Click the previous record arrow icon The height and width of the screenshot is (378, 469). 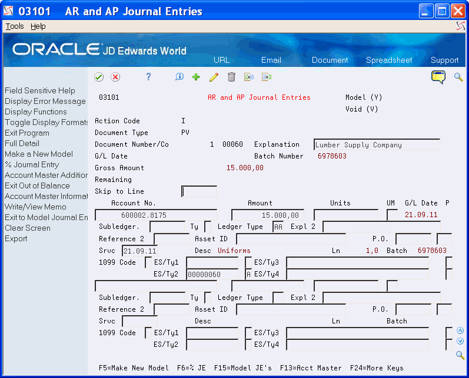point(248,77)
